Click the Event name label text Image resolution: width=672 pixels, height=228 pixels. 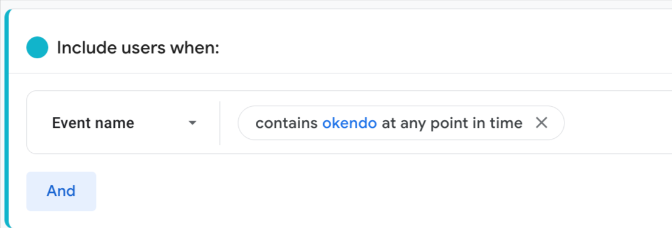[93, 123]
